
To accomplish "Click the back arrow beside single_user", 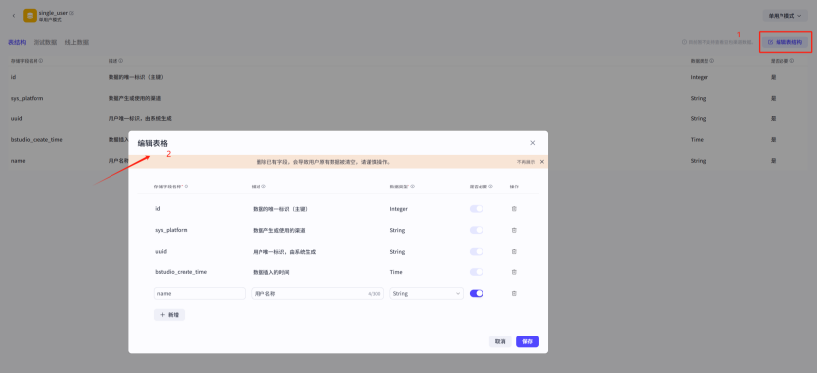I will [14, 16].
